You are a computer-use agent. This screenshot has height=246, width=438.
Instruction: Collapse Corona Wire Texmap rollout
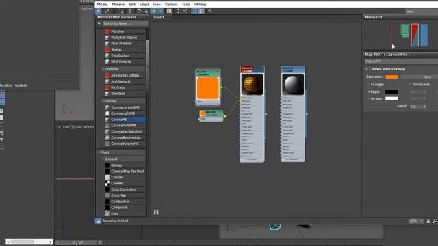pos(367,69)
